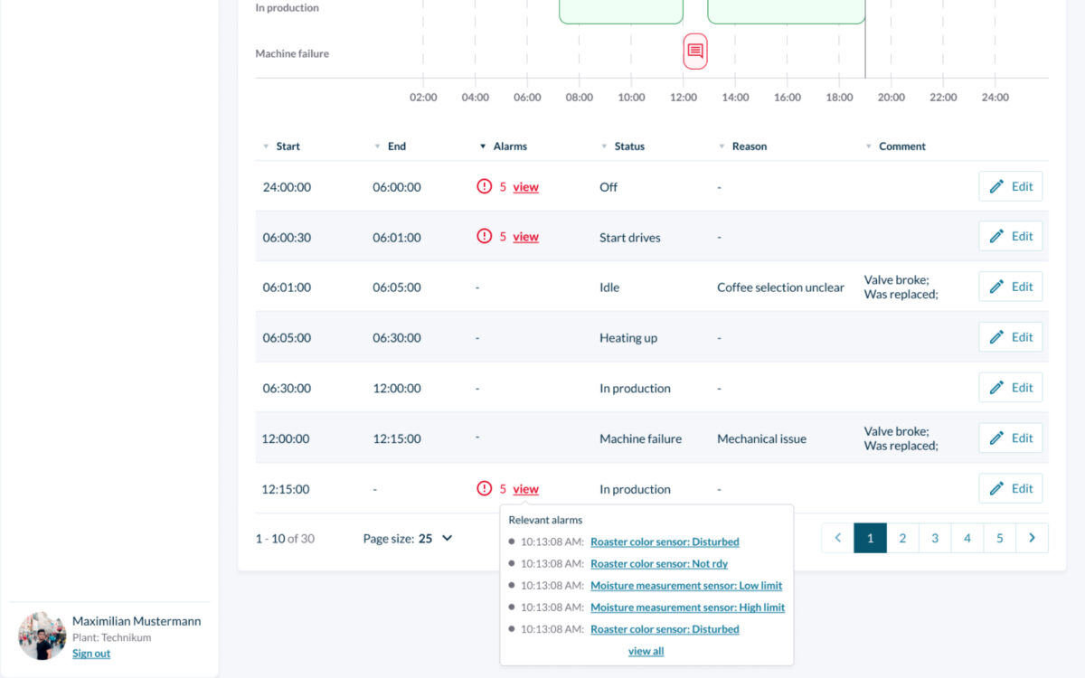Click pencil icon for Machine failure row

click(x=996, y=438)
